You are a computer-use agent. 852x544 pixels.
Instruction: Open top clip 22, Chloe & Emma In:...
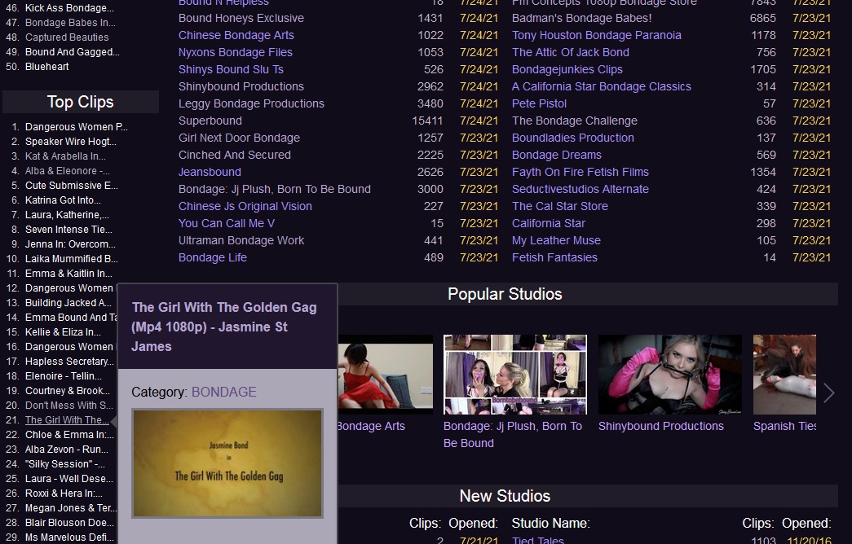tap(69, 435)
